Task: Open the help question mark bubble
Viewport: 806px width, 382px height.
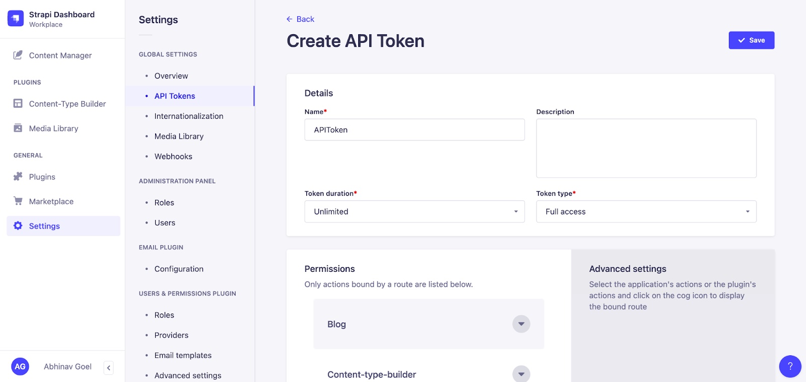Action: (789, 366)
